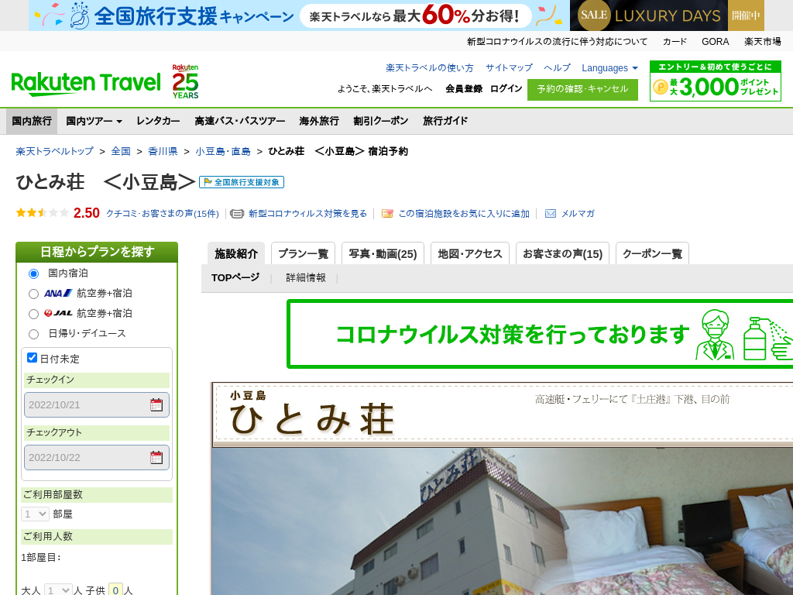Expand the 国内ツアー menu
Image resolution: width=793 pixels, height=595 pixels.
(x=94, y=122)
